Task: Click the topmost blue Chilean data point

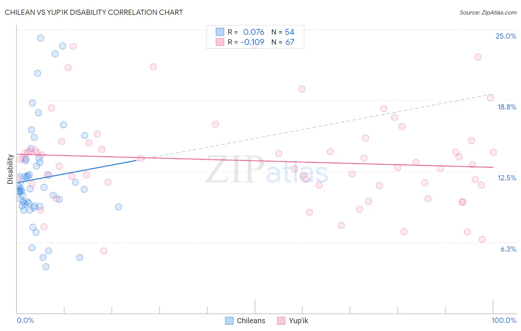Action: click(x=41, y=38)
